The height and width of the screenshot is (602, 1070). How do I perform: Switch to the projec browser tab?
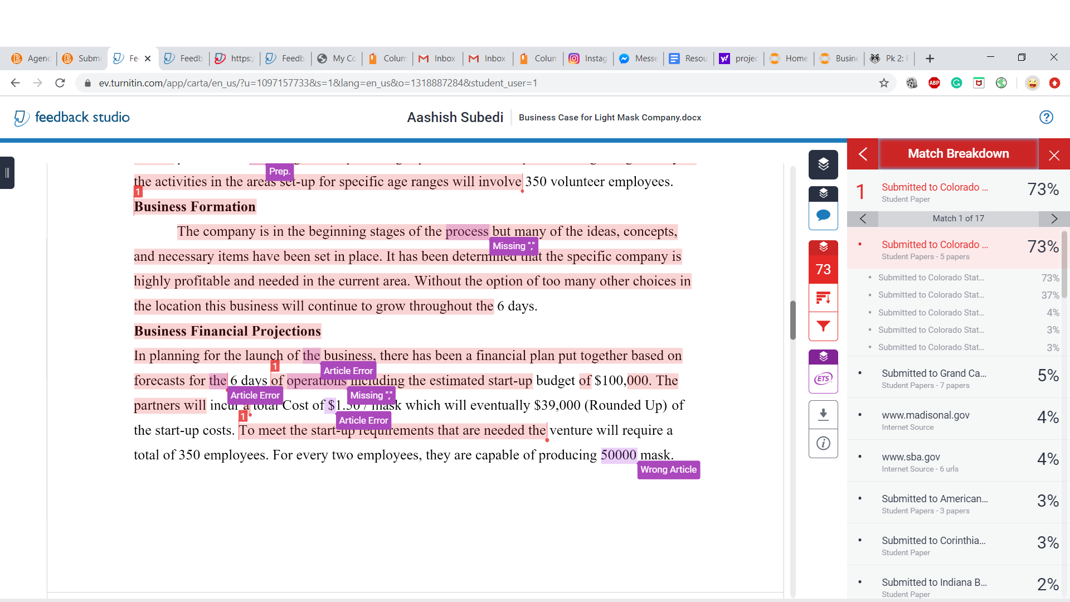(x=738, y=59)
